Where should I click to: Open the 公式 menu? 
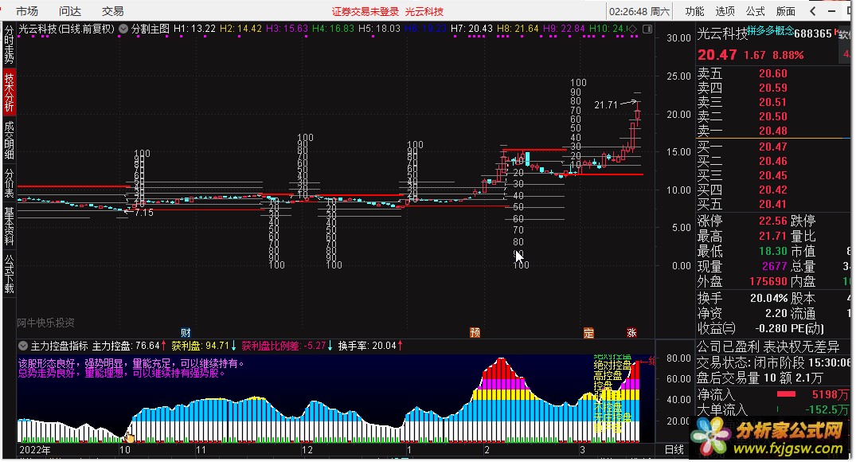755,11
